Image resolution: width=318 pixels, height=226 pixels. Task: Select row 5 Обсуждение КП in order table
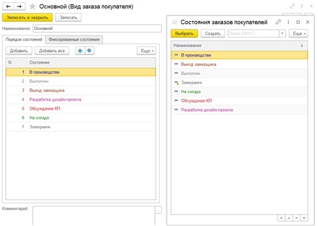[x=81, y=109]
